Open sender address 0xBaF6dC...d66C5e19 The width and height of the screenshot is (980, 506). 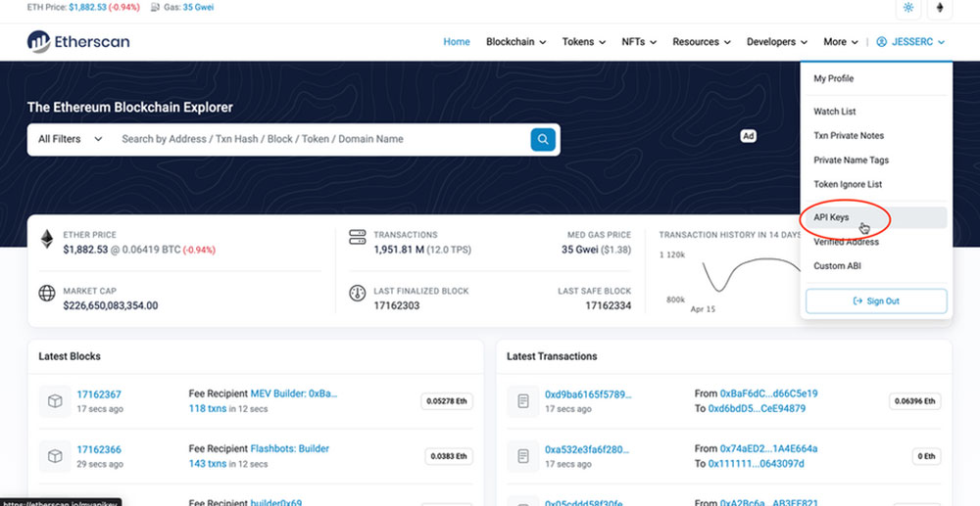point(768,393)
